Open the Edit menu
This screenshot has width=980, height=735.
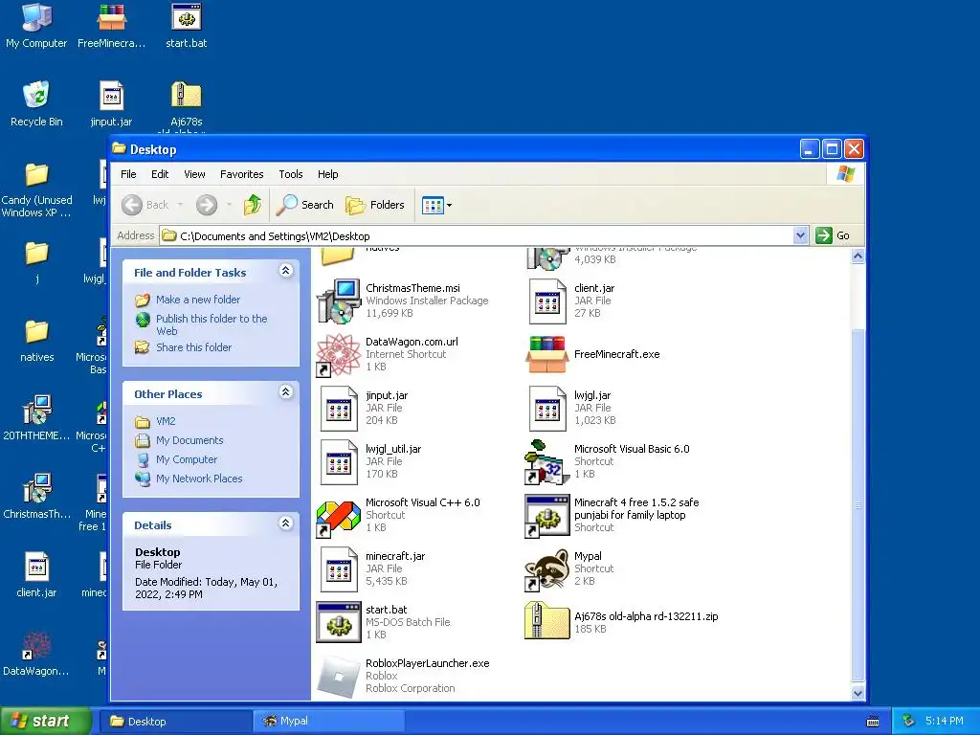coord(160,174)
